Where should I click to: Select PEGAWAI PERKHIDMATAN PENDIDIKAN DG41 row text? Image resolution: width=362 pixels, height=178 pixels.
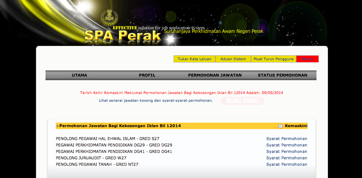click(x=114, y=152)
